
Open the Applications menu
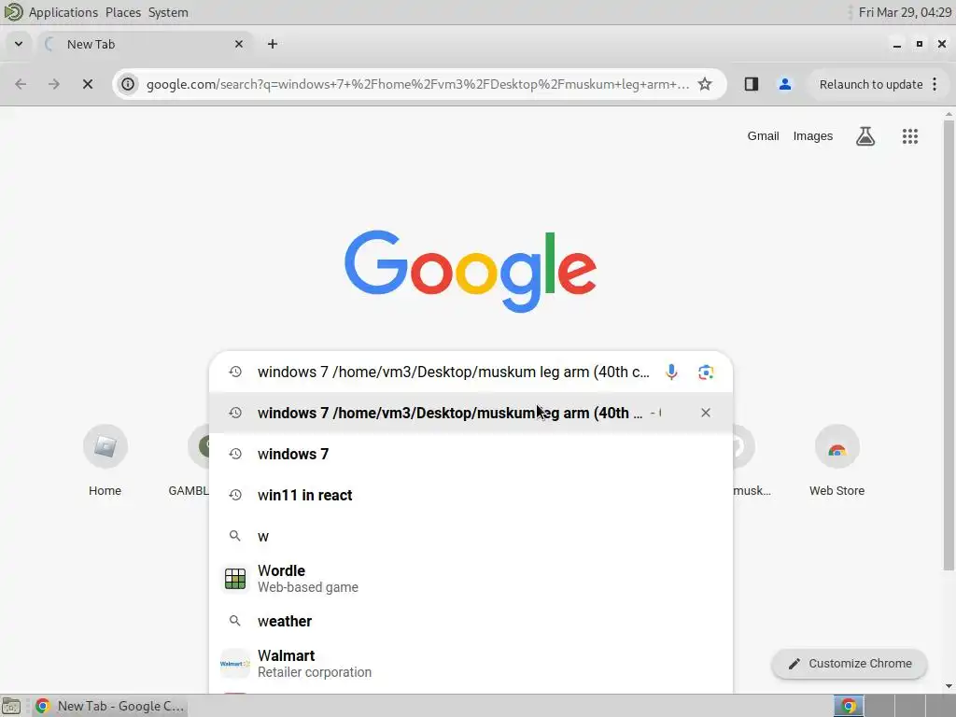[63, 12]
